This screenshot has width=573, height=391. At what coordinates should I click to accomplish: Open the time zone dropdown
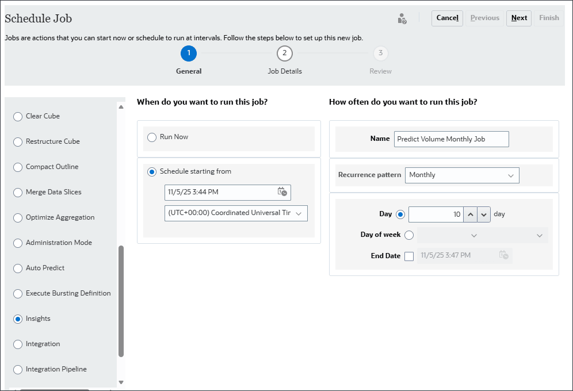[x=236, y=213]
